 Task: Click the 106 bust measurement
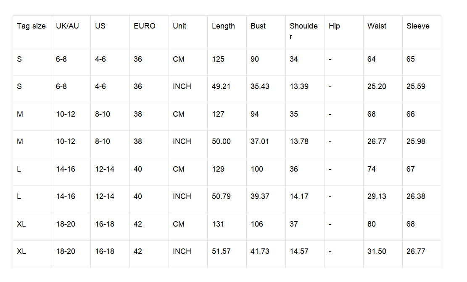[x=256, y=224]
